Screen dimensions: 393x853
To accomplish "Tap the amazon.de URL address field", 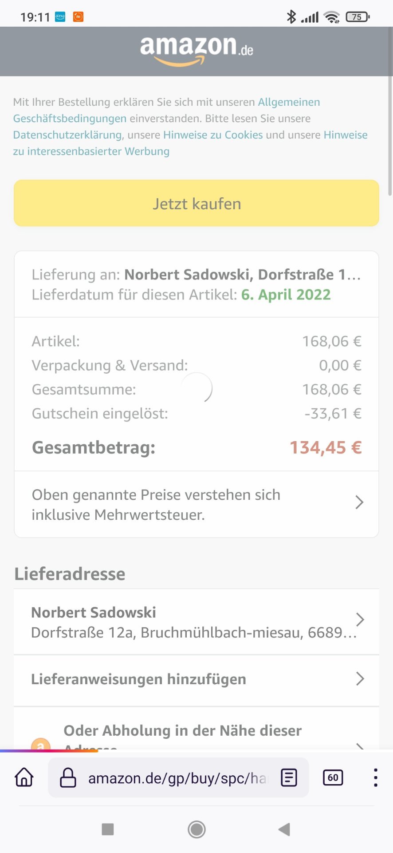I will click(x=177, y=778).
